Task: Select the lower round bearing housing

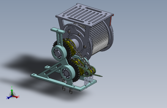Action: click(68, 73)
